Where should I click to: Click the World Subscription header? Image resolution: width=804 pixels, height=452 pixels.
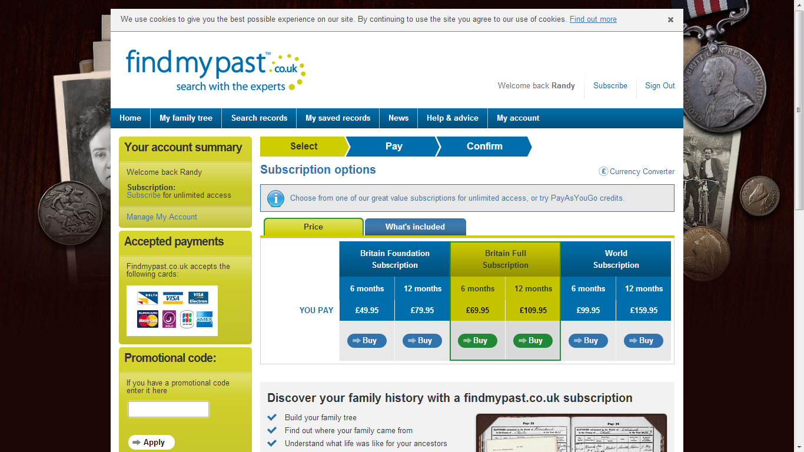pyautogui.click(x=616, y=259)
